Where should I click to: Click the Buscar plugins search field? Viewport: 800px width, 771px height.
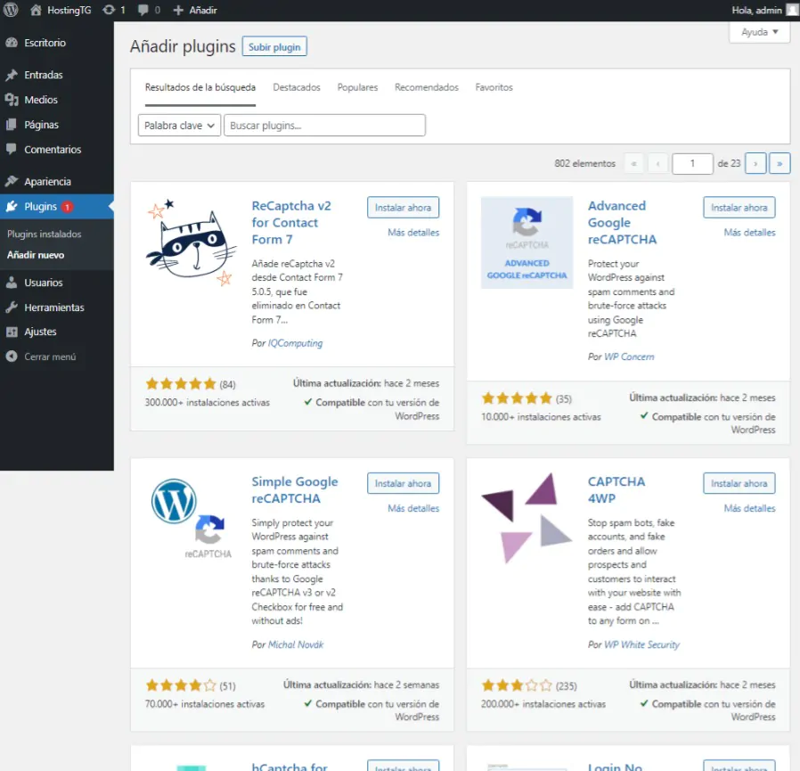(x=324, y=126)
